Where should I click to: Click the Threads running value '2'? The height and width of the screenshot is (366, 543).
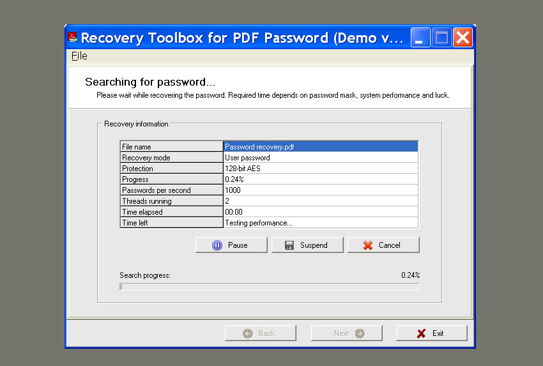[321, 201]
